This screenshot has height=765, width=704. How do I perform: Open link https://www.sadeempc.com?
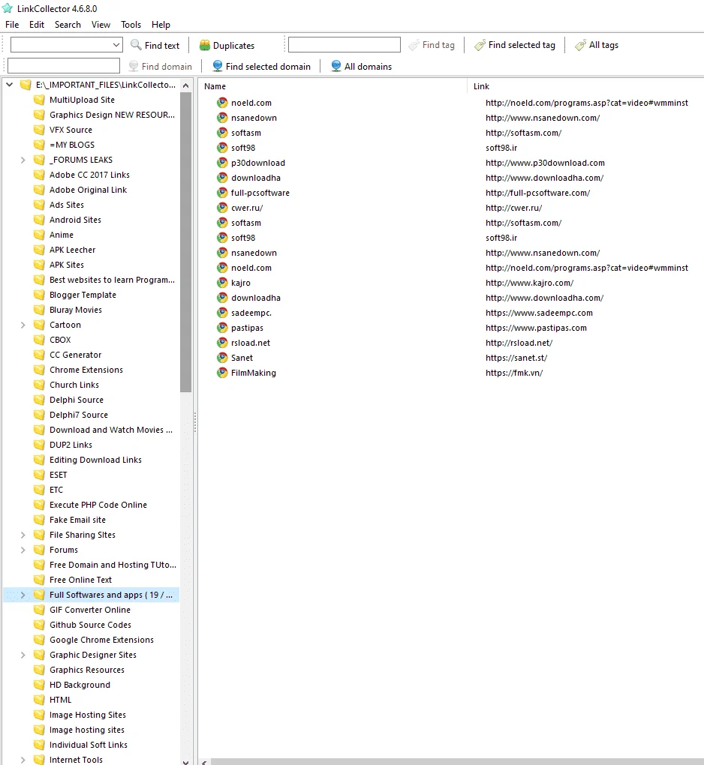tap(539, 313)
